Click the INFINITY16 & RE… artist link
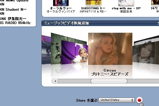Viewport: 159px width, 106px height. (93, 12)
